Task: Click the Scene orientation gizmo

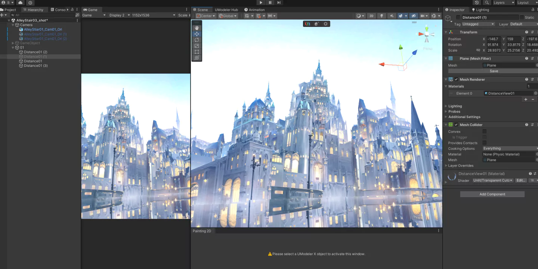Action: [427, 35]
